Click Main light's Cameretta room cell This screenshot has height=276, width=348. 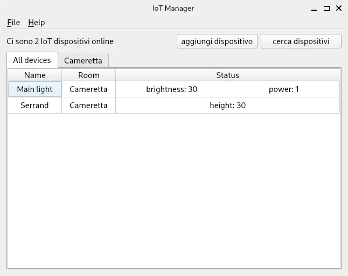(88, 89)
